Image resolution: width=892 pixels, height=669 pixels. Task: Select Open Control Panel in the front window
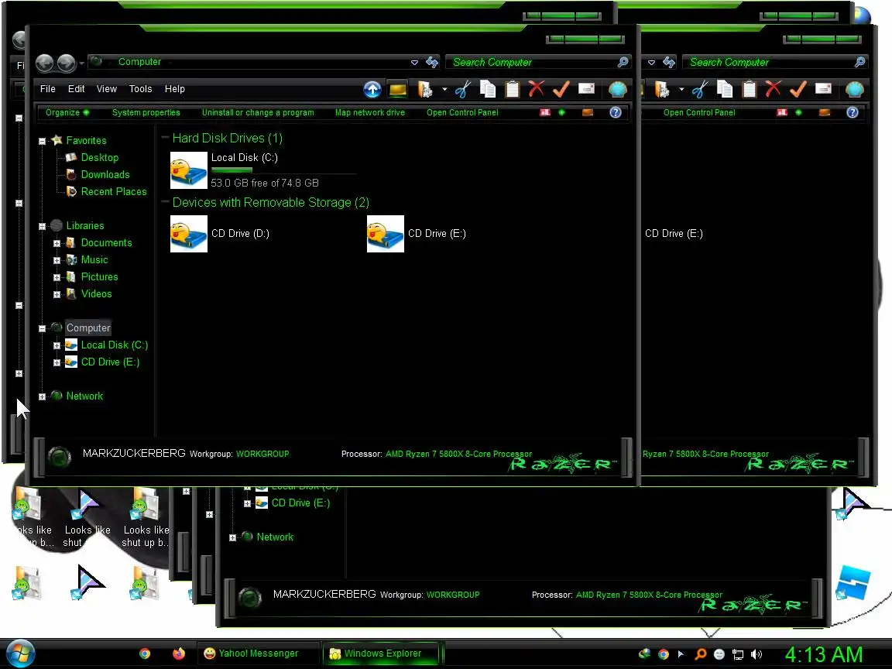pyautogui.click(x=462, y=112)
